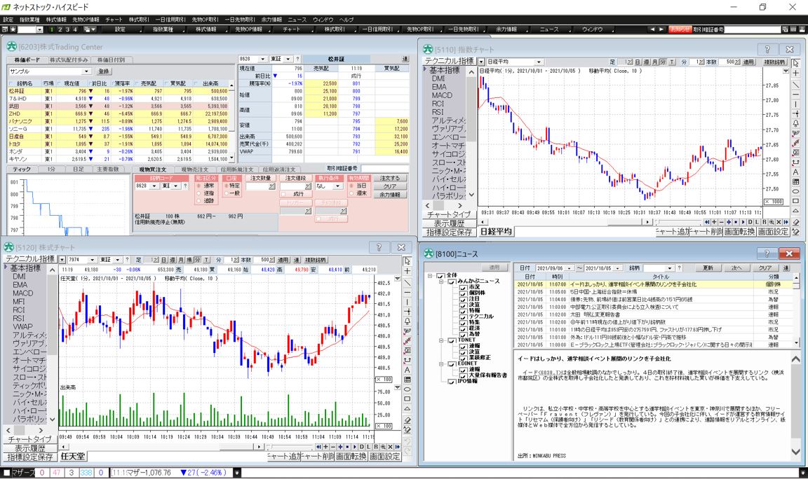Open the 7974 stock code dropdown in stock chart
The image size is (808, 479).
click(93, 260)
